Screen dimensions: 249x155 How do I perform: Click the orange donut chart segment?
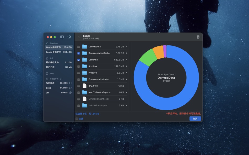point(159,52)
